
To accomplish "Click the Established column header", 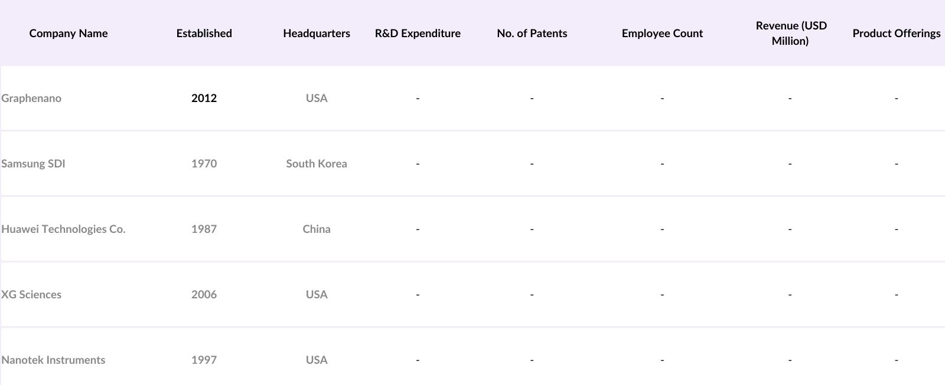I will [x=204, y=33].
